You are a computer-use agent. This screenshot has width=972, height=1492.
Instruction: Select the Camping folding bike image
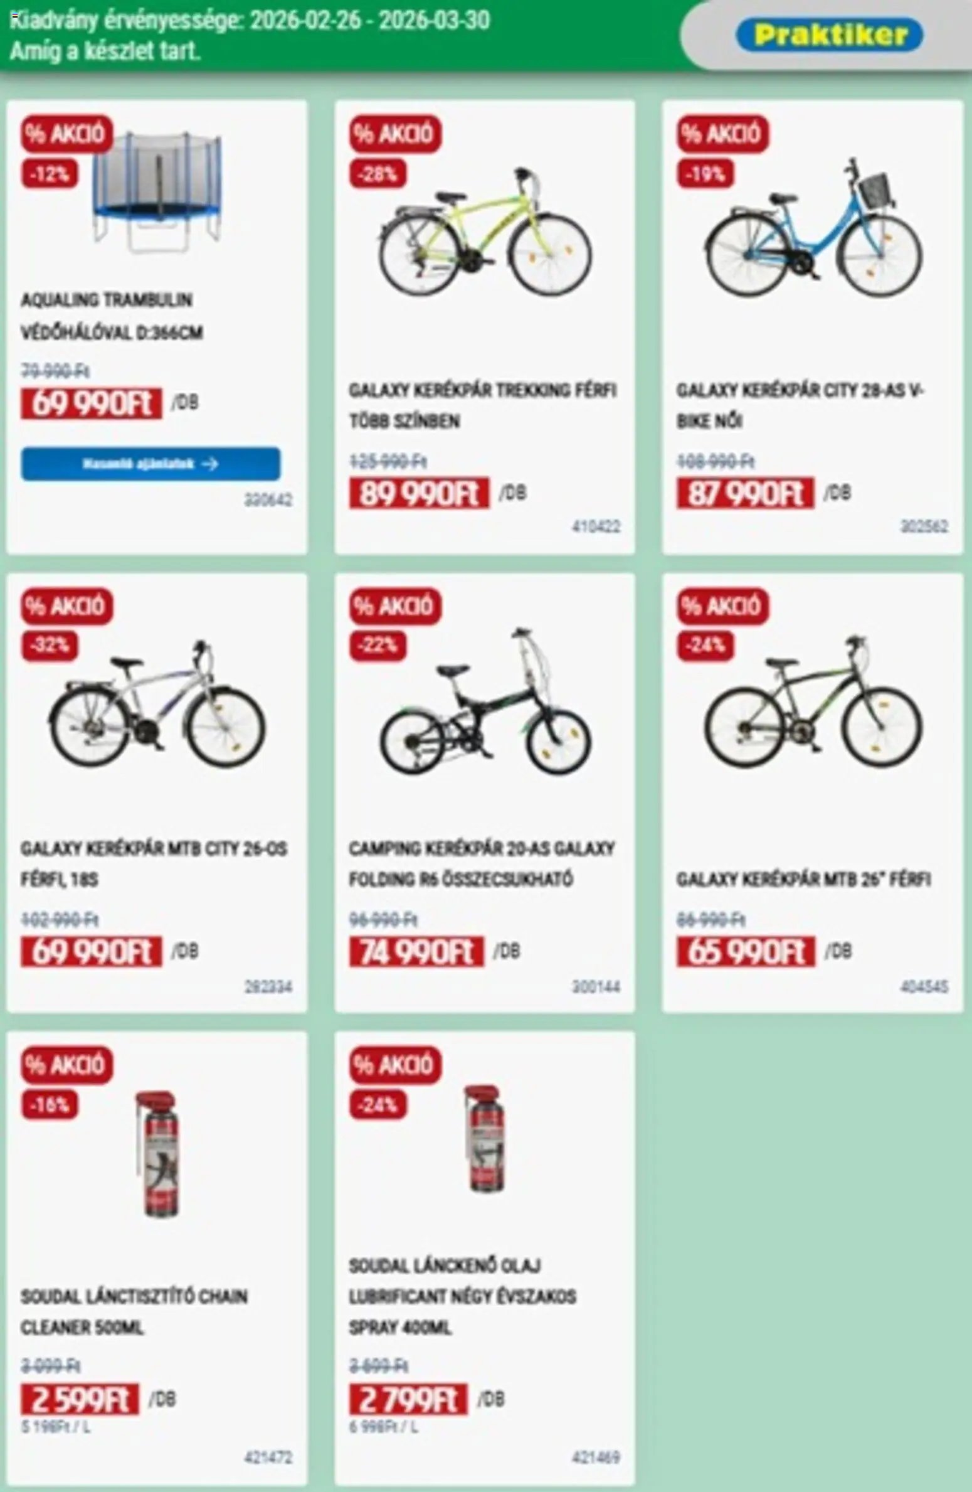point(485,701)
